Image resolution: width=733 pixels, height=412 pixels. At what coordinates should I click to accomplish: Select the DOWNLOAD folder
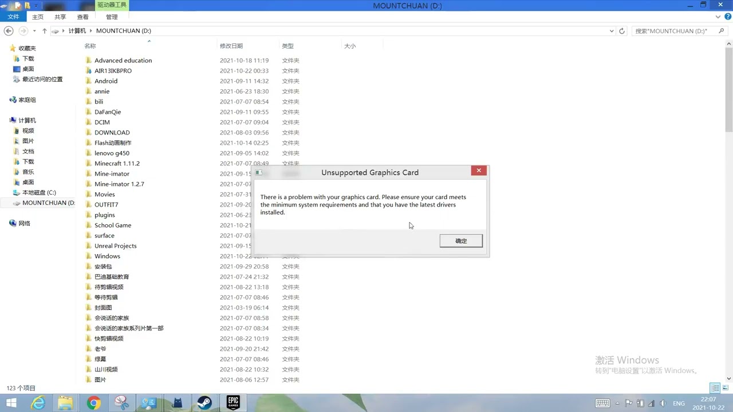coord(112,133)
